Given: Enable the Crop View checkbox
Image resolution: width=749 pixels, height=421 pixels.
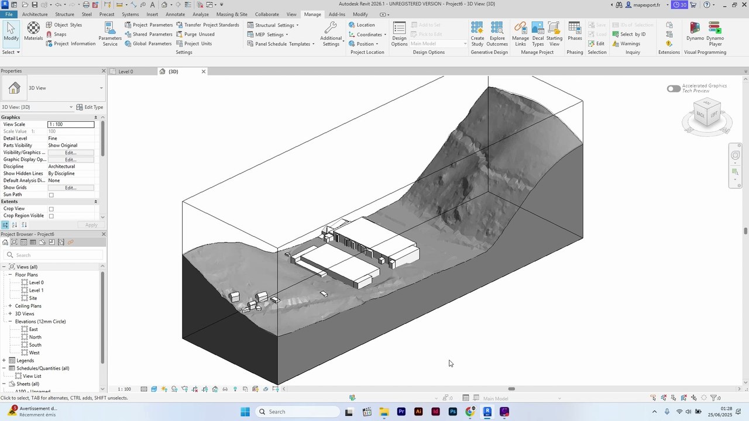Looking at the screenshot, I should click(x=51, y=209).
